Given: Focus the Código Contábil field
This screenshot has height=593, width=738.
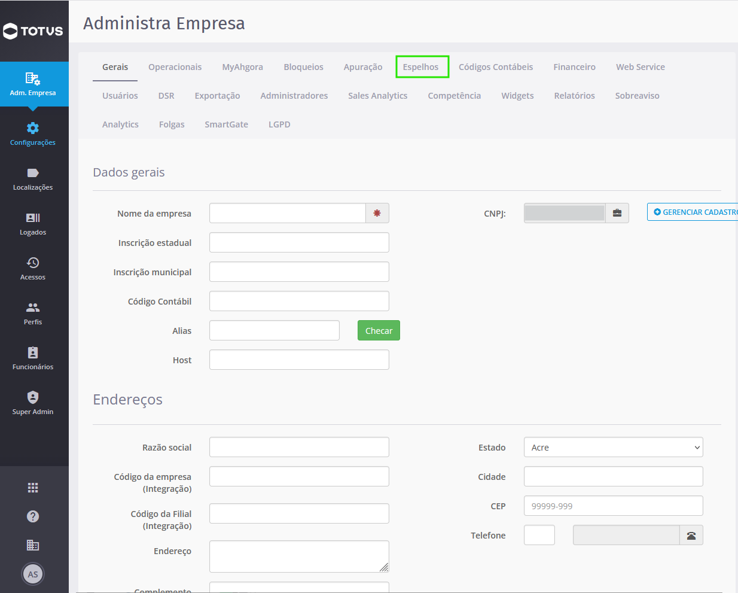Looking at the screenshot, I should point(299,301).
